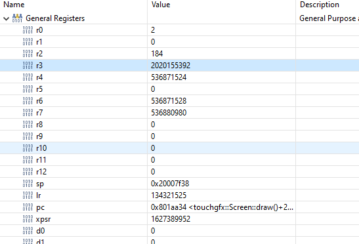Select register name r12
The height and width of the screenshot is (244, 359).
pos(41,172)
